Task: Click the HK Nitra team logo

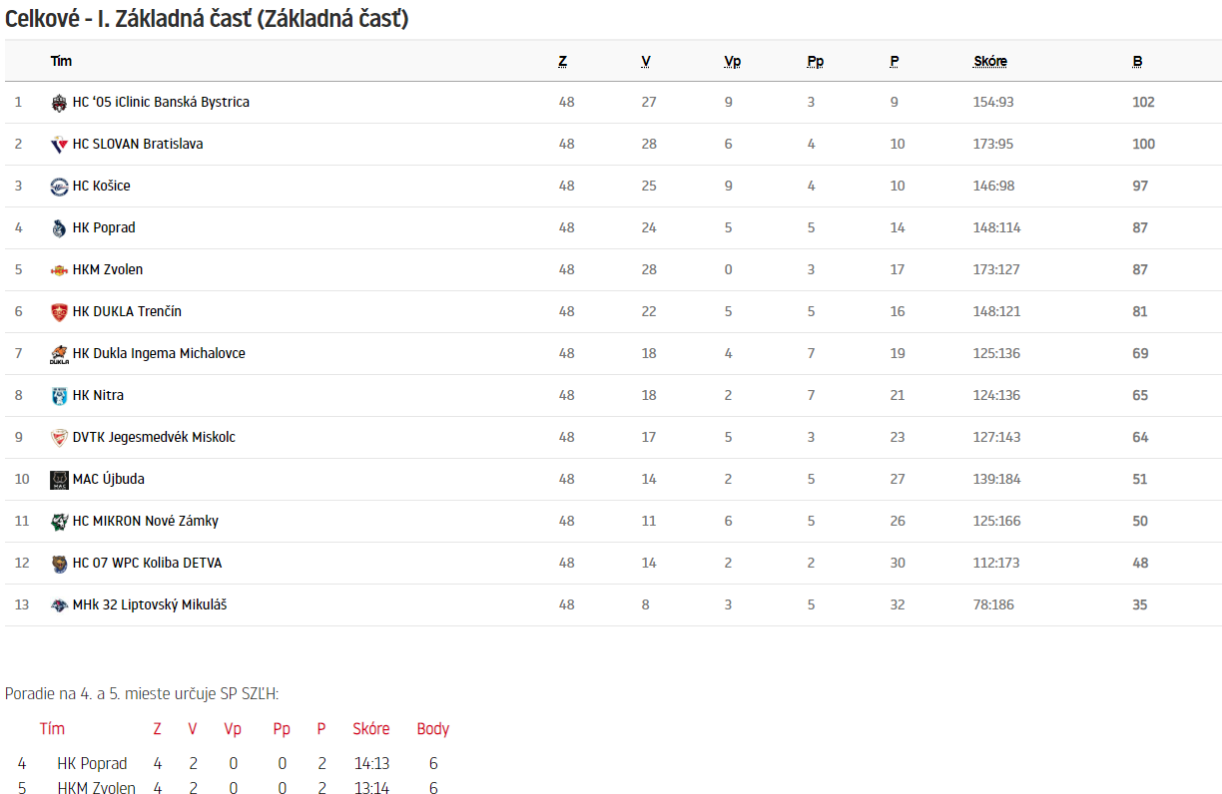Action: [59, 396]
